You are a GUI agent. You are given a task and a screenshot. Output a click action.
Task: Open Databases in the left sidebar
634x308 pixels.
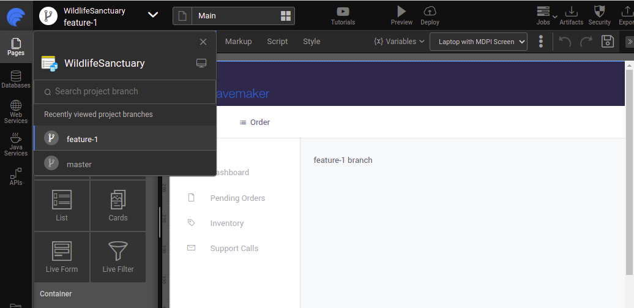point(16,79)
